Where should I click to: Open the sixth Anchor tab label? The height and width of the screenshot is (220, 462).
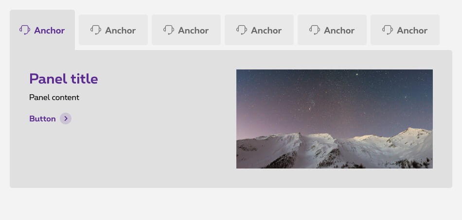(412, 31)
